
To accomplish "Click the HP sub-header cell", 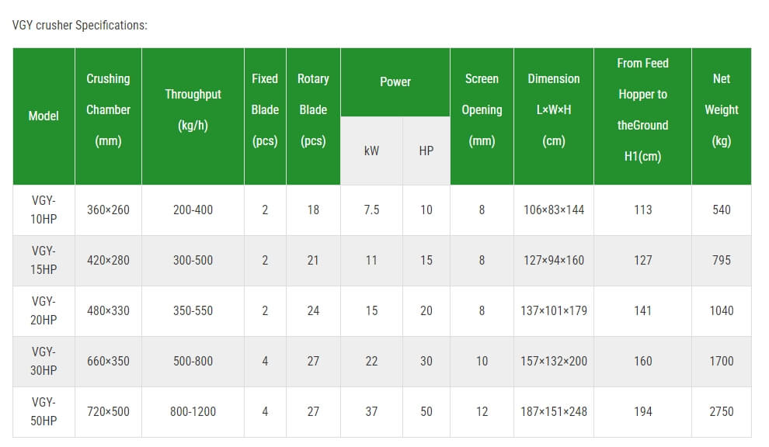I will 426,151.
